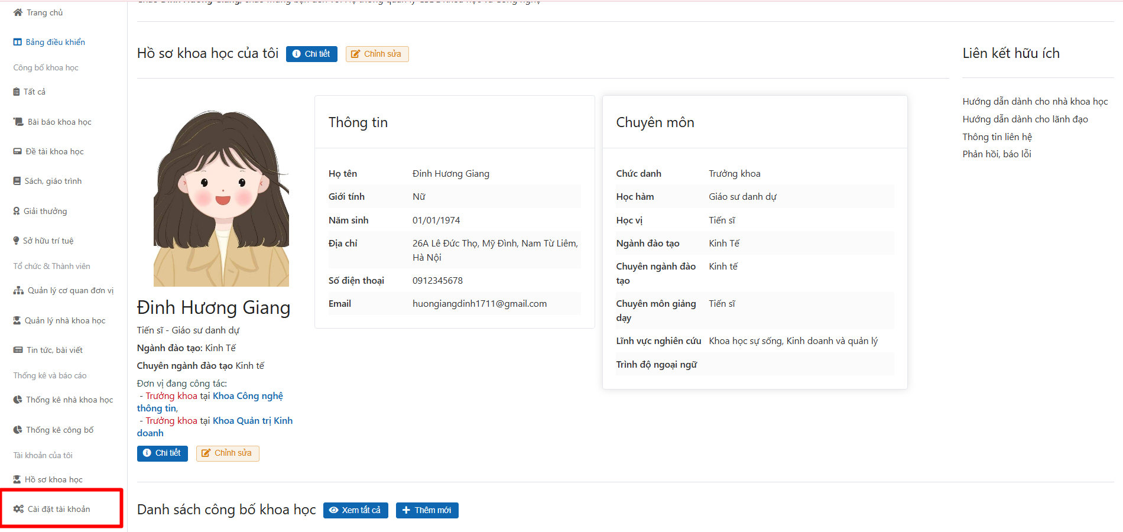The image size is (1123, 532).
Task: Select the lightbulb icon for Sở hữu trí tuệ
Action: tap(17, 241)
